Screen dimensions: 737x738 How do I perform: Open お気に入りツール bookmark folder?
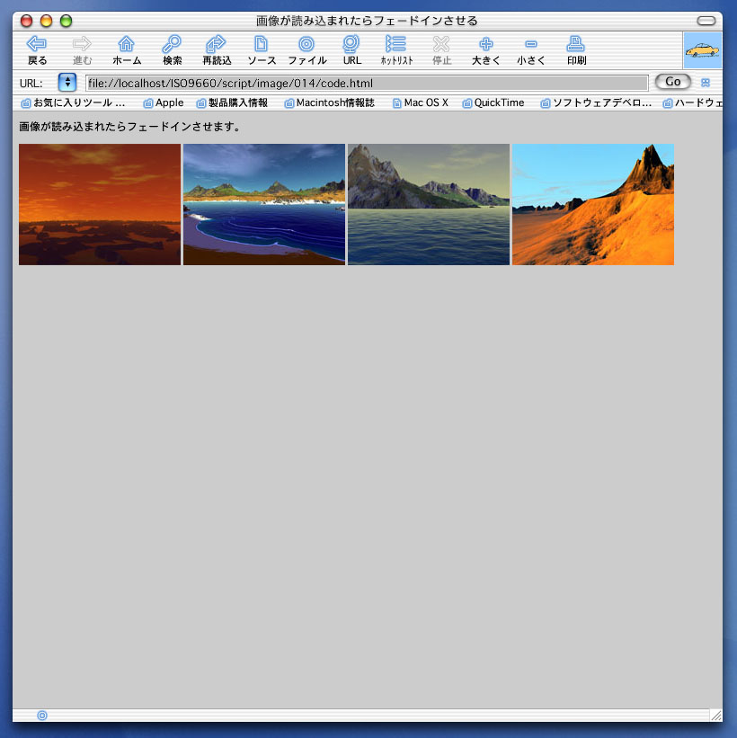point(74,102)
